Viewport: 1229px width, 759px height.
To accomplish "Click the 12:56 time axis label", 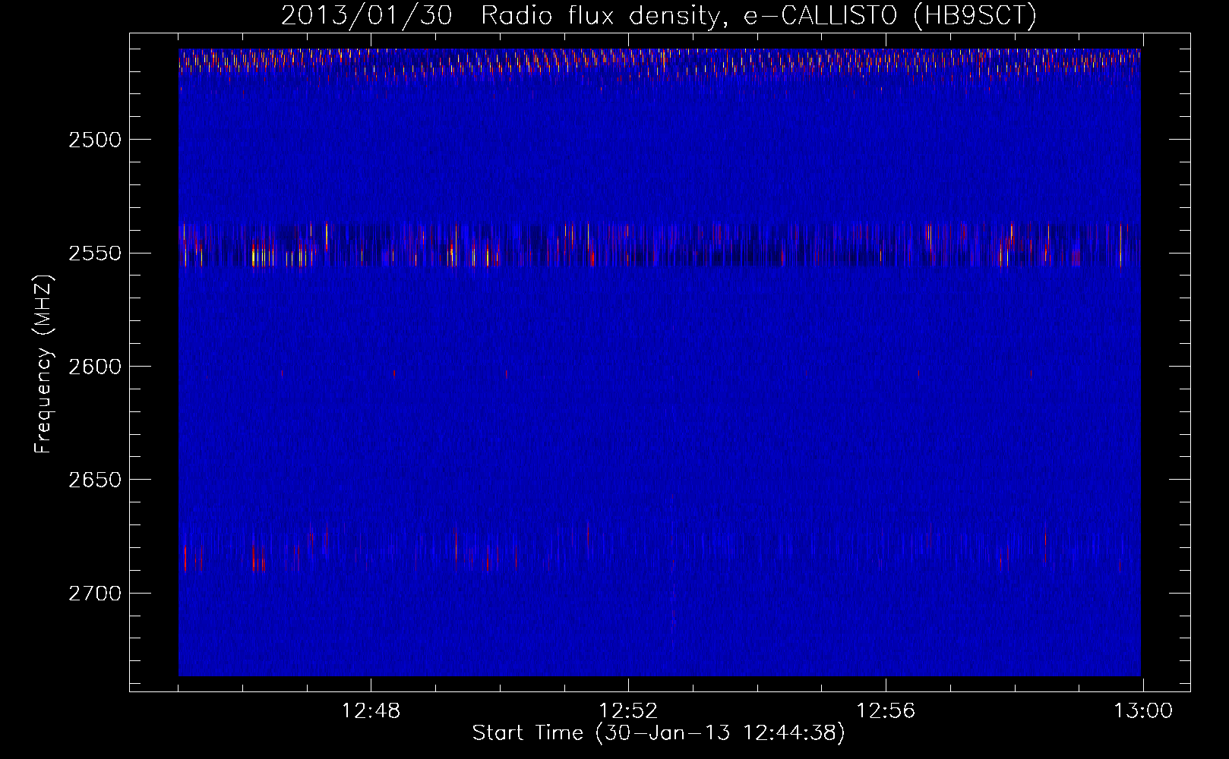I will [886, 711].
